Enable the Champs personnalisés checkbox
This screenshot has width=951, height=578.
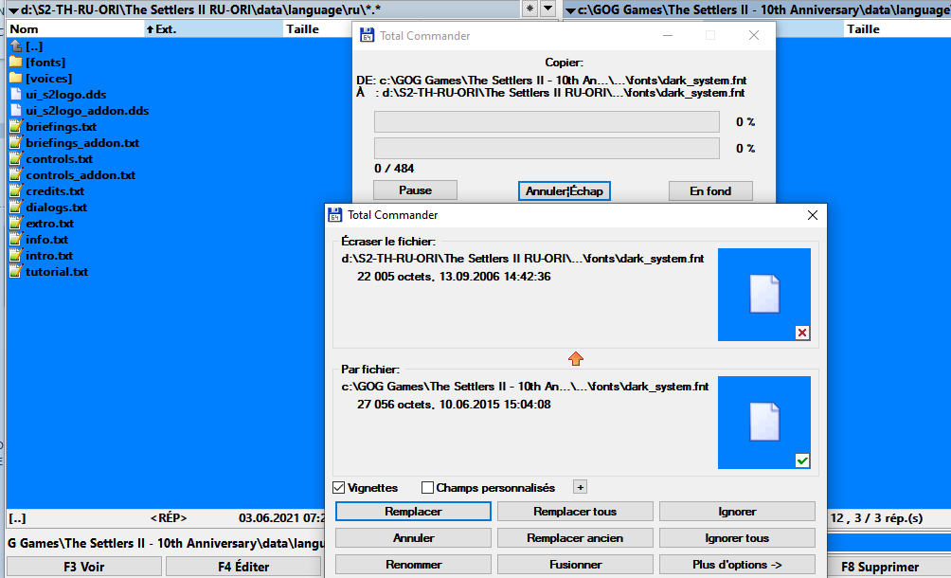(x=427, y=488)
